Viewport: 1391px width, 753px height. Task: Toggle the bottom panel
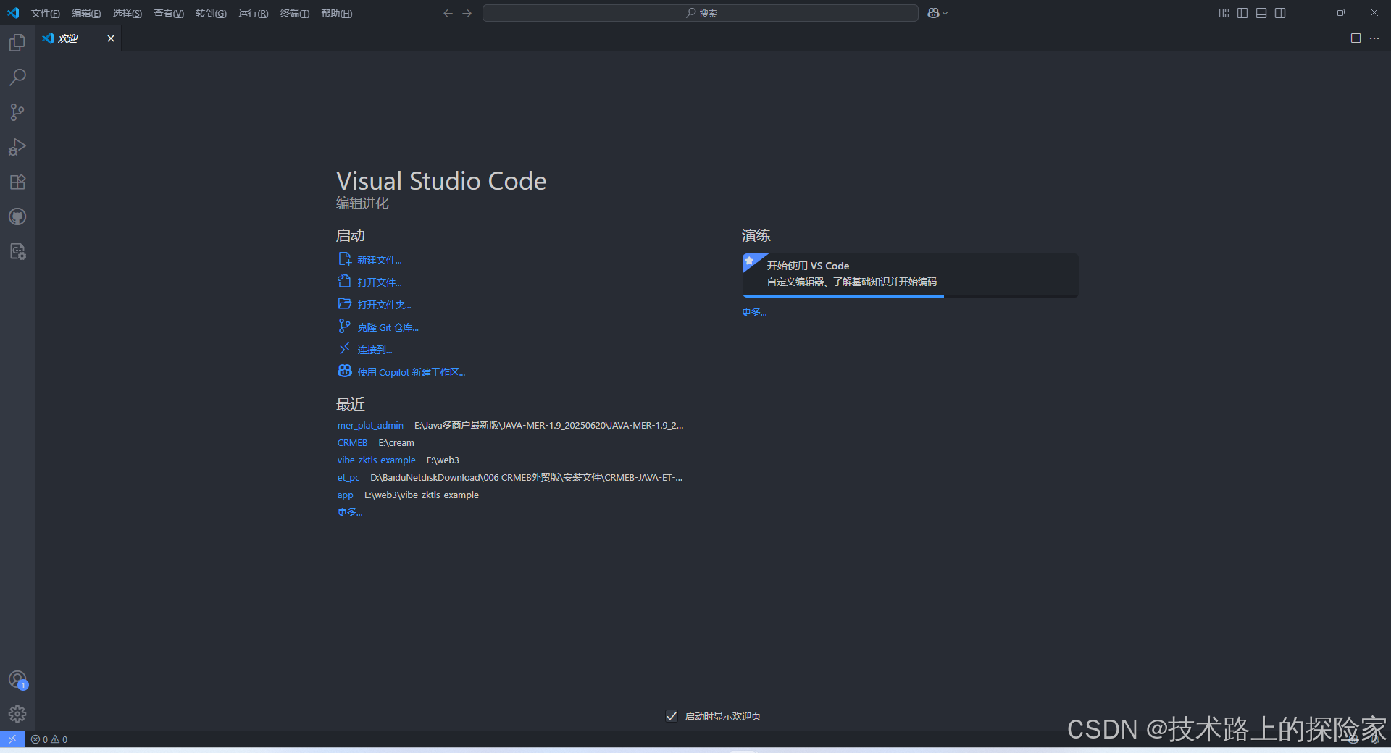[1261, 13]
